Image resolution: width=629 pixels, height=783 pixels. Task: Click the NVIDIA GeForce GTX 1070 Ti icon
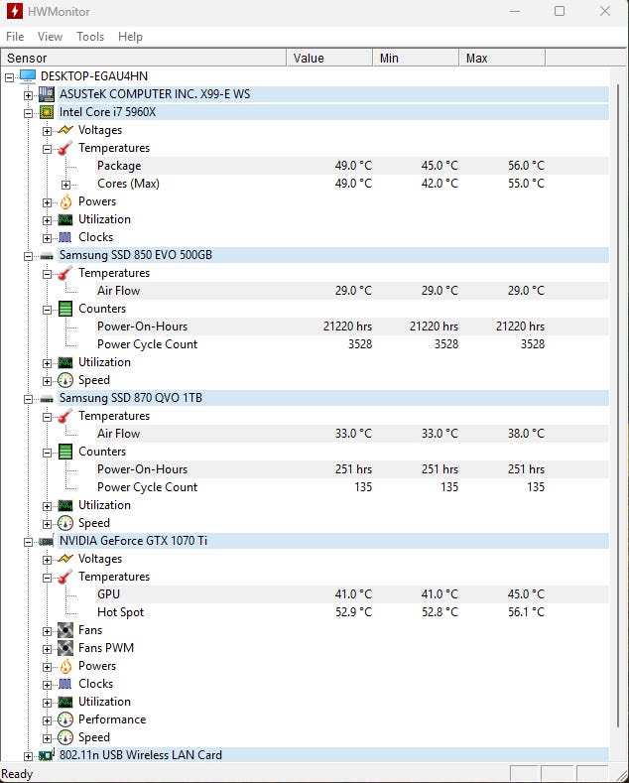[47, 541]
